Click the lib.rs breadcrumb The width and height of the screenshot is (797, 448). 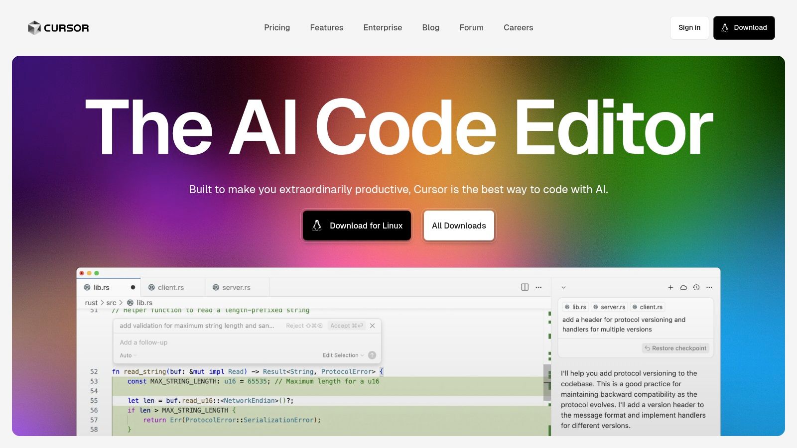coord(140,303)
